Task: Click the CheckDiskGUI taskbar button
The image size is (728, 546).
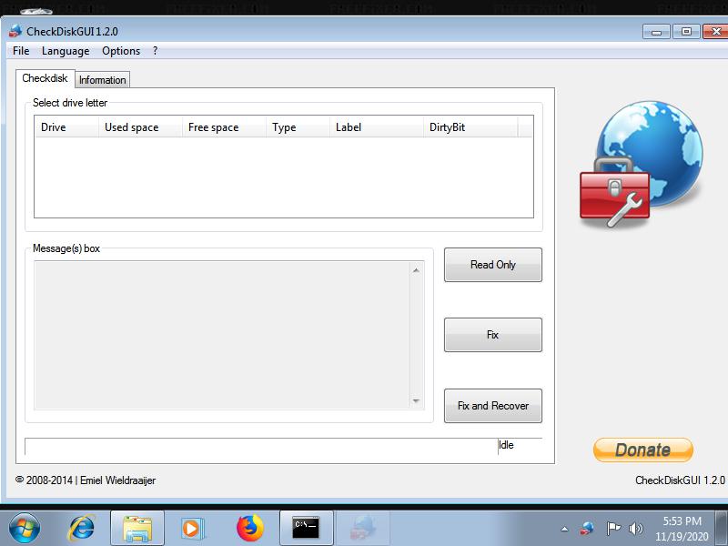Action: pyautogui.click(x=363, y=528)
